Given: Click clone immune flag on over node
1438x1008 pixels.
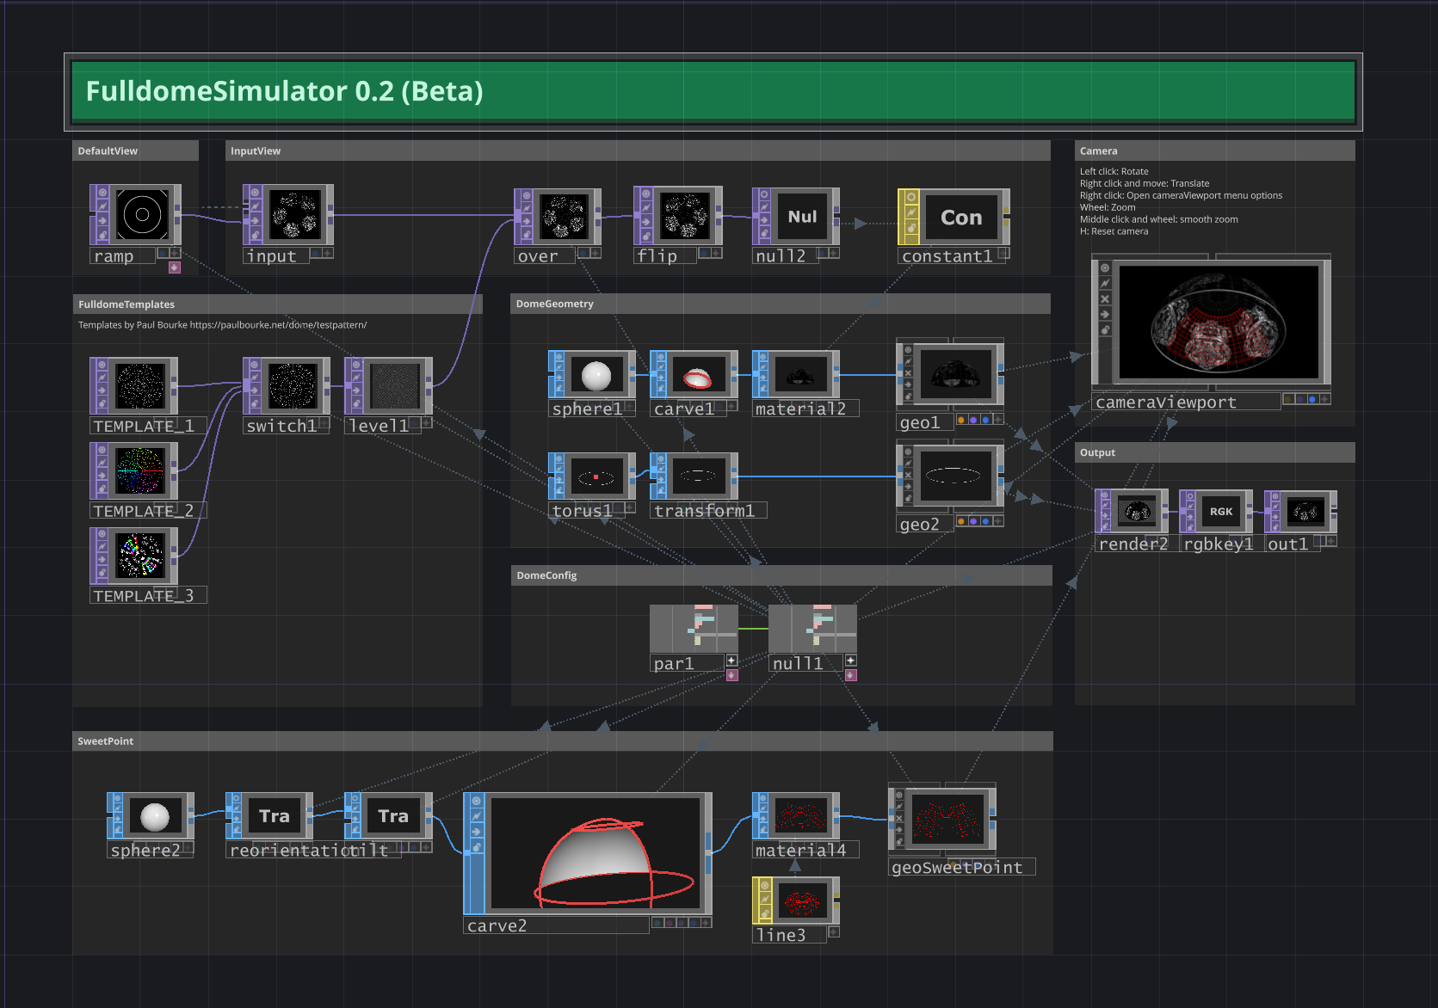Looking at the screenshot, I should coord(527,209).
